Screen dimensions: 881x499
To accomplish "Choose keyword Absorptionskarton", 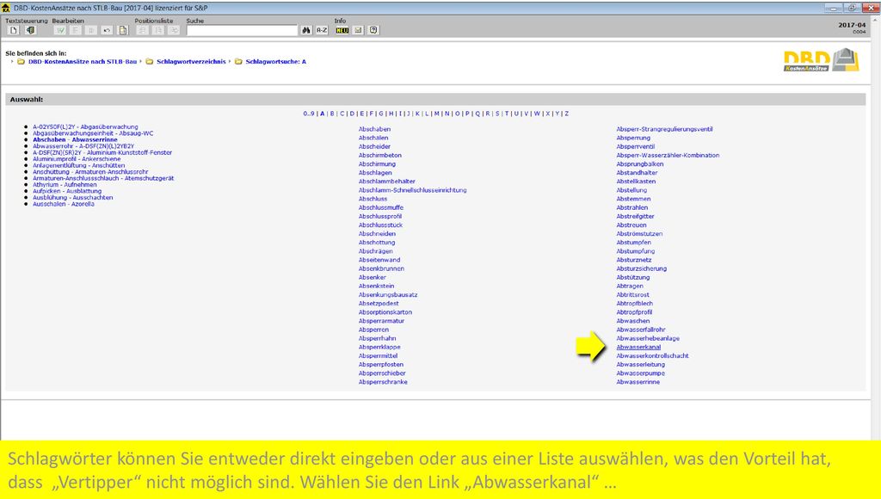I will (x=385, y=312).
